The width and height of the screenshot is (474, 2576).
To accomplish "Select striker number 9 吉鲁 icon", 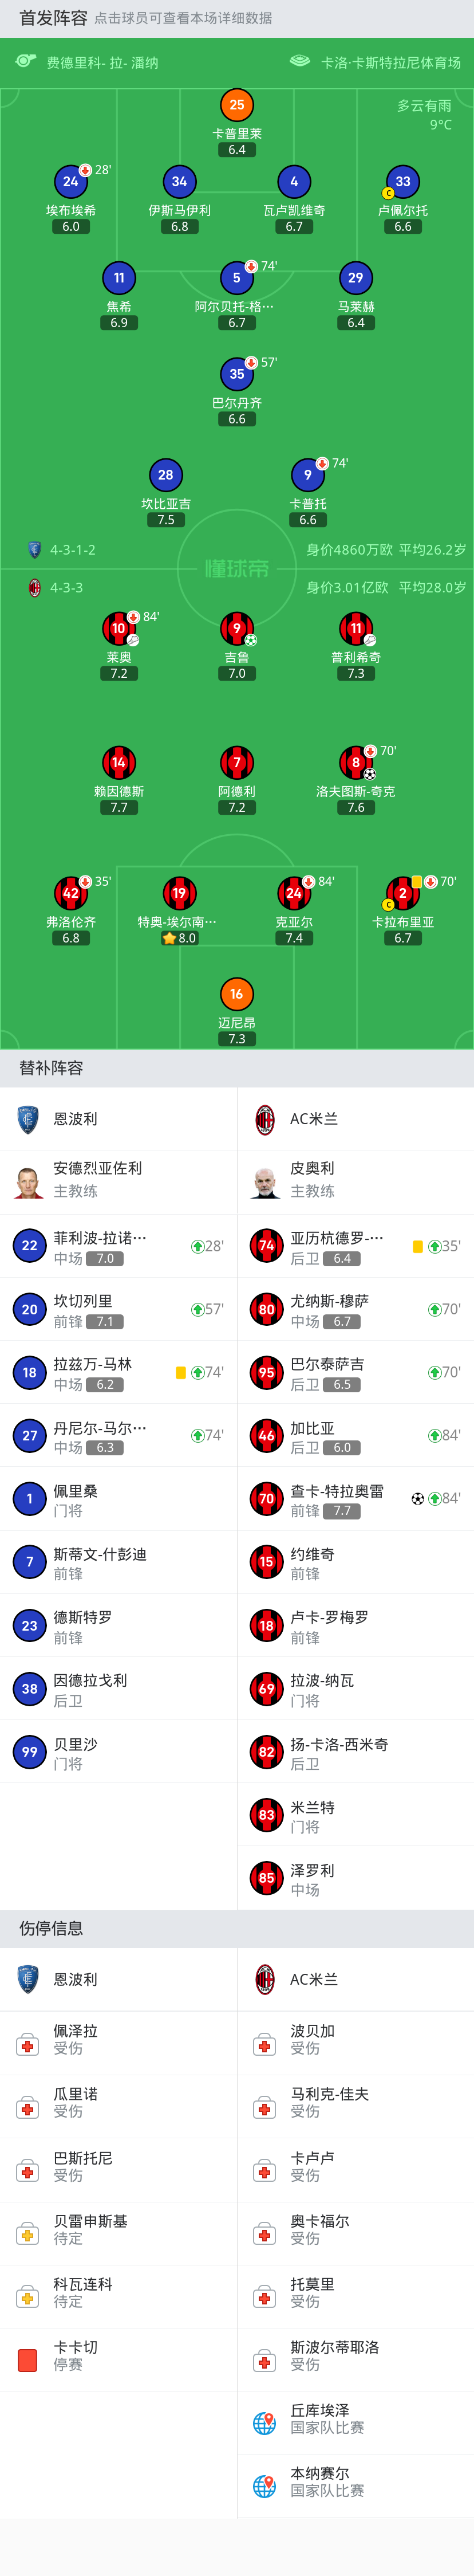I will (237, 629).
